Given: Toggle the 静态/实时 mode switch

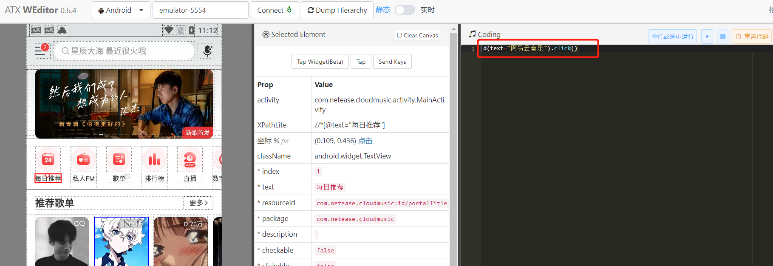Looking at the screenshot, I should pos(405,10).
